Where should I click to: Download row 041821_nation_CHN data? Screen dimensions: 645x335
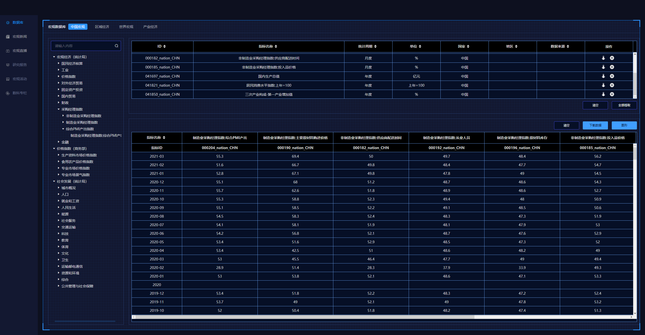(603, 85)
